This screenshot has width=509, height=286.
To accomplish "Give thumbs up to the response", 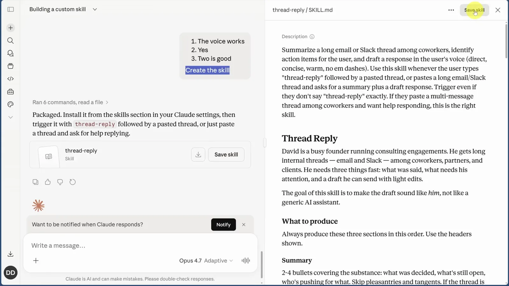I will coord(48,182).
